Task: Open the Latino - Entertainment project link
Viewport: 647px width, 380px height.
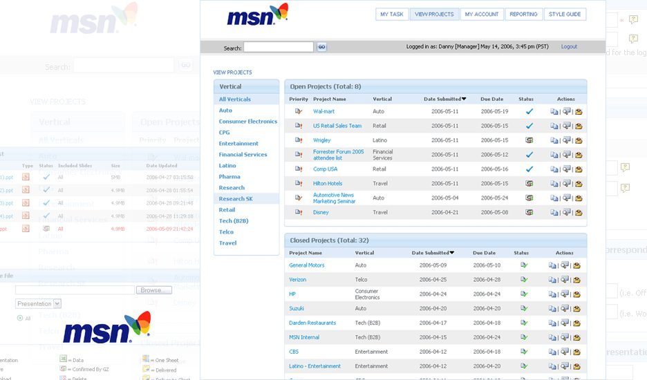Action: (315, 366)
